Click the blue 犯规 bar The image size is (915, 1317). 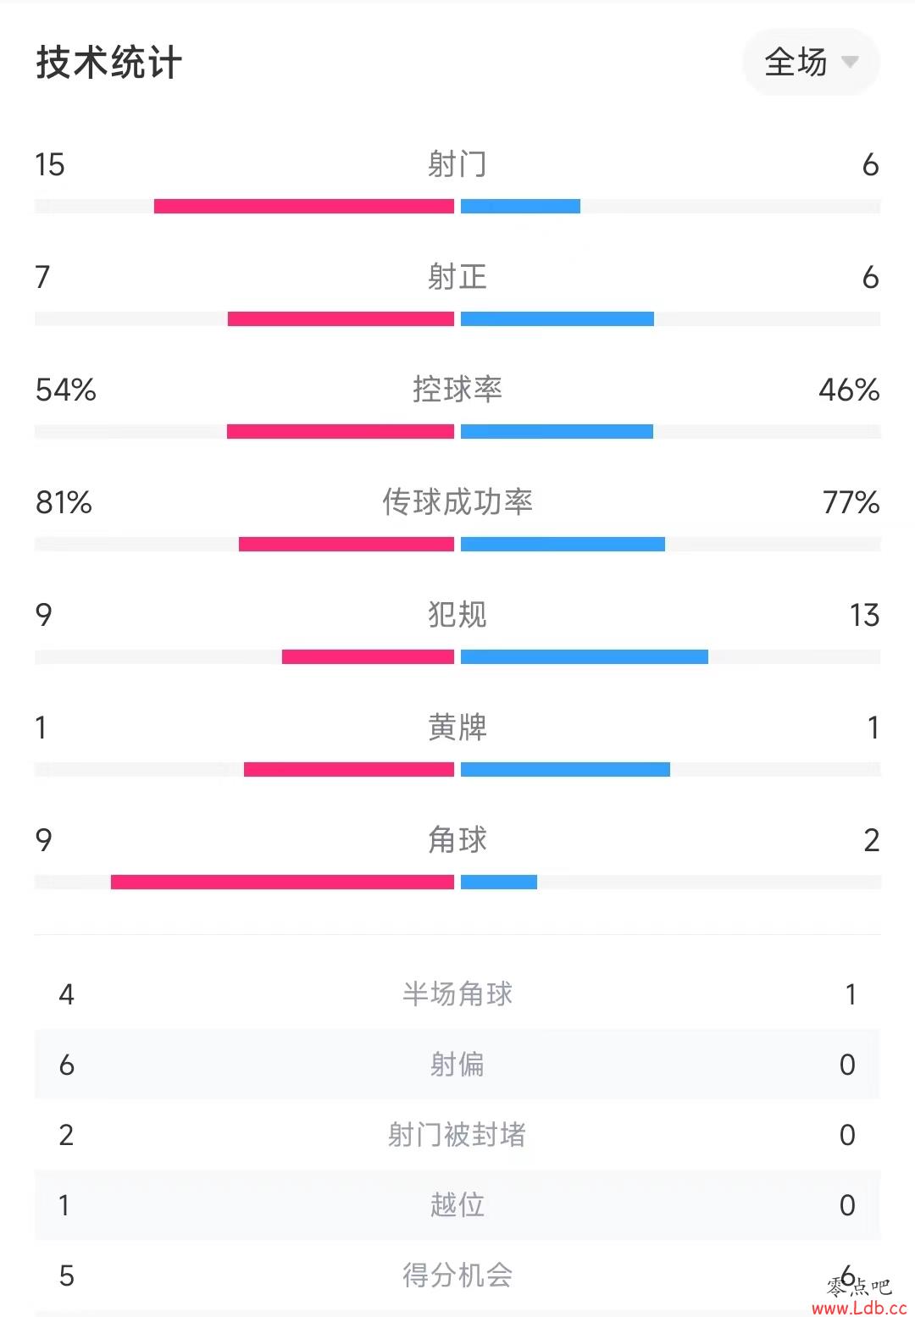[585, 656]
